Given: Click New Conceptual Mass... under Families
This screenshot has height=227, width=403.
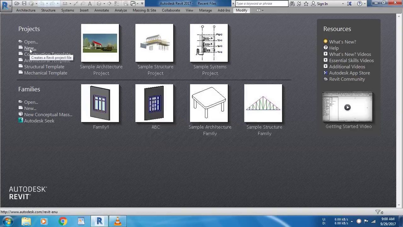Looking at the screenshot, I should click(48, 114).
